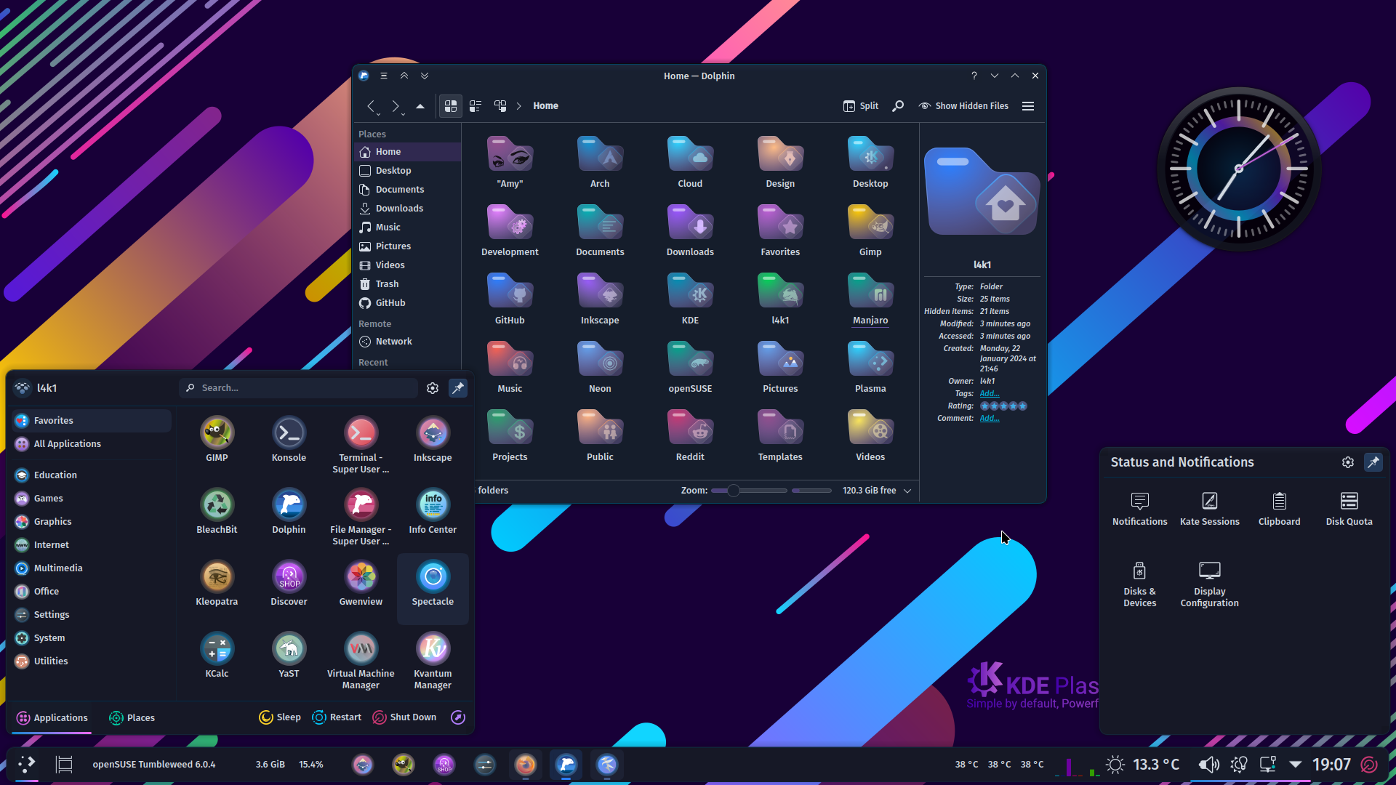The height and width of the screenshot is (785, 1396).
Task: Open the Multimedia category
Action: click(91, 568)
